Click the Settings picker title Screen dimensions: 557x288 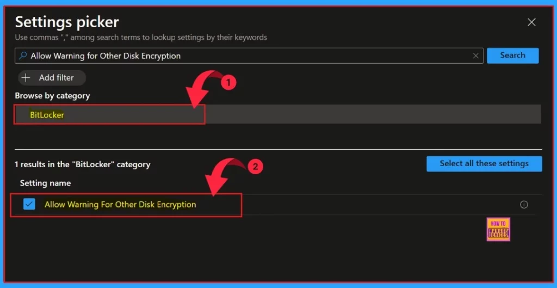point(67,22)
